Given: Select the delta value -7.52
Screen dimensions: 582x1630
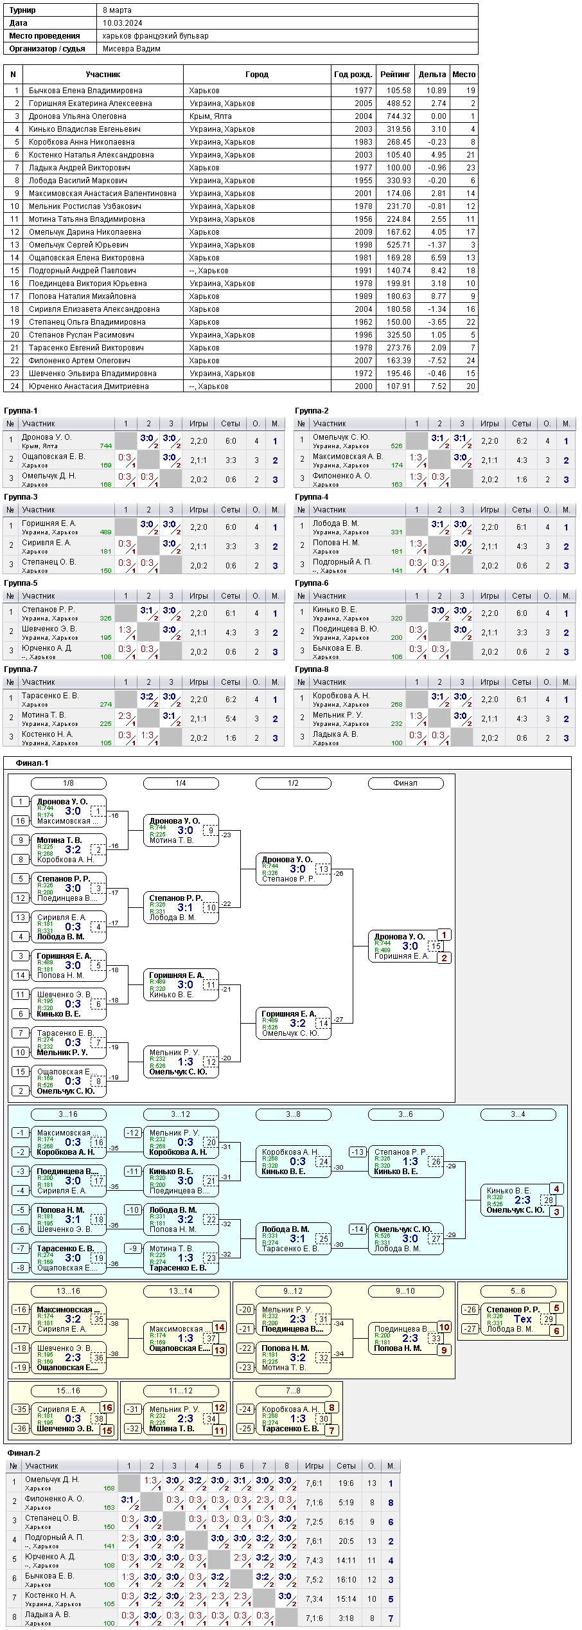Looking at the screenshot, I should click(x=437, y=361).
